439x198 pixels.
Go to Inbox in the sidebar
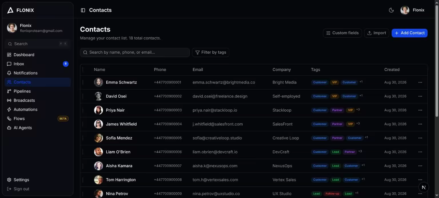point(38,64)
